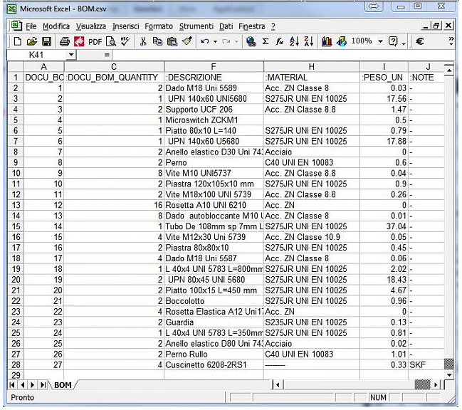Apply Euro currency style
This screenshot has height=410, width=462.
(x=419, y=41)
